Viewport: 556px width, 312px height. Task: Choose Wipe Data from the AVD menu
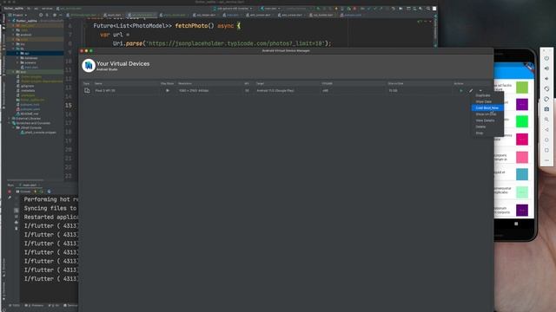tap(484, 101)
